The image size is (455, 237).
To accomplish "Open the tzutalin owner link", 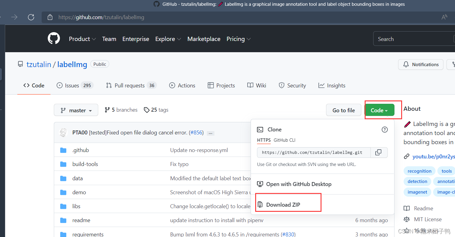I will (x=39, y=64).
